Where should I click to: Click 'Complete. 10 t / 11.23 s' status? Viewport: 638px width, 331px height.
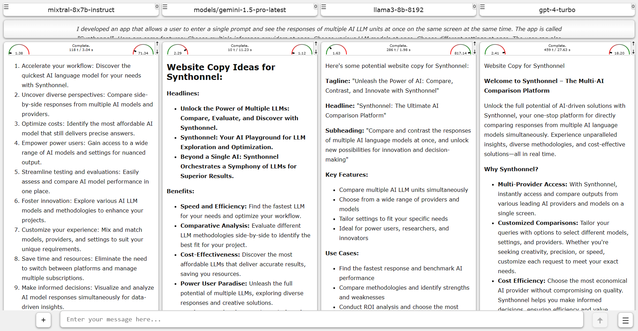(240, 48)
